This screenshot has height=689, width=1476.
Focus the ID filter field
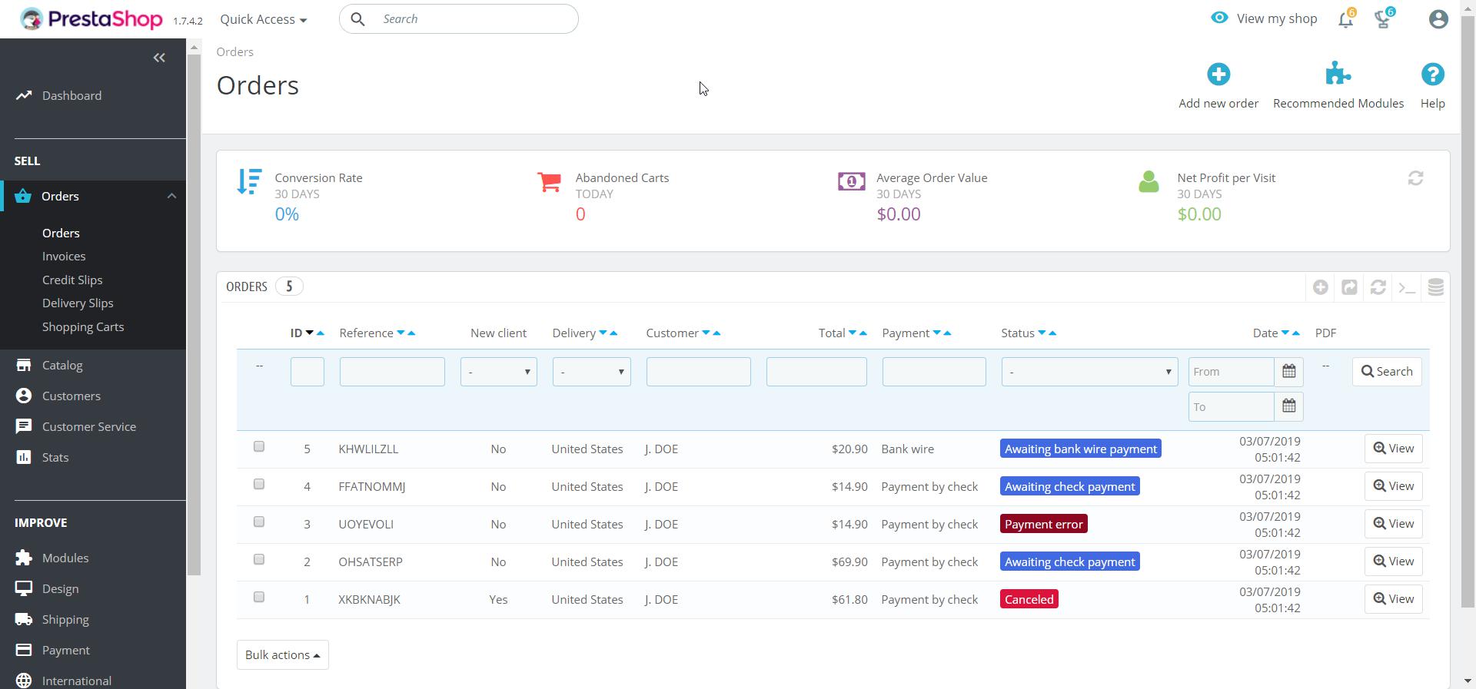[x=307, y=372]
